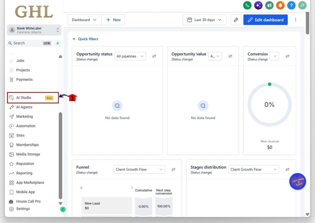
Task: Open Projects in the sidebar
Action: [23, 70]
